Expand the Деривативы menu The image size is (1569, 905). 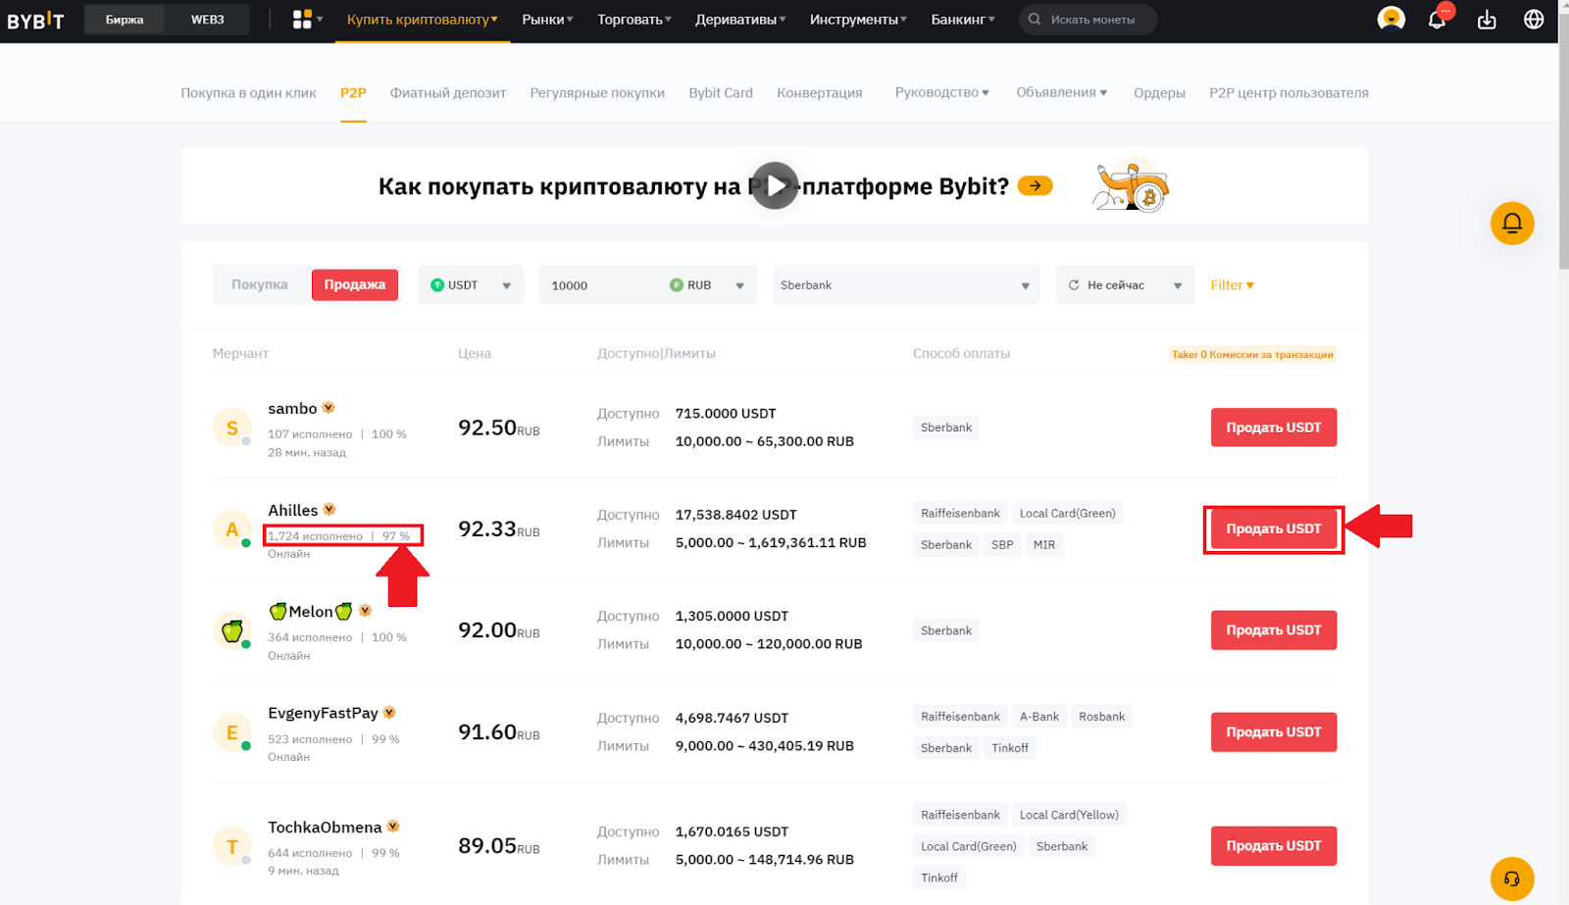740,20
